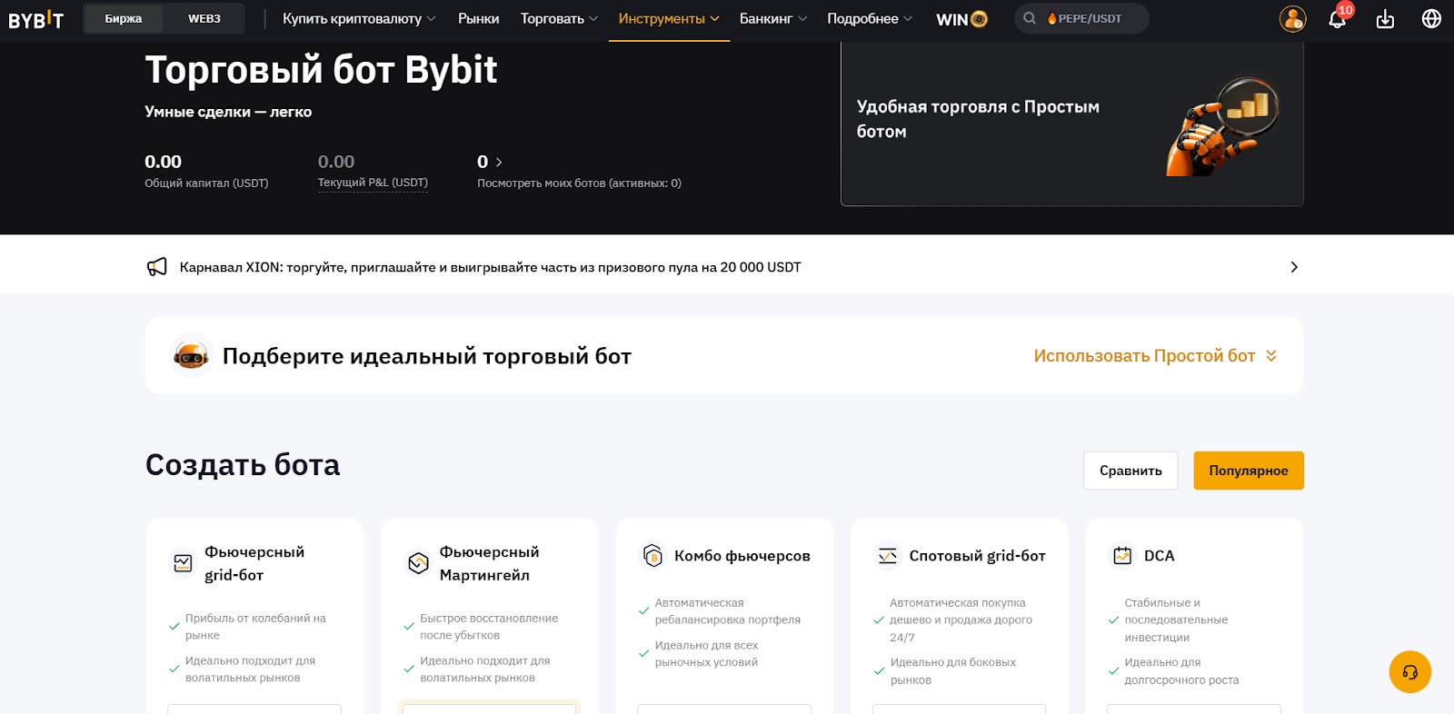Click Автоматическая ребалансировка портфеля text

click(727, 611)
